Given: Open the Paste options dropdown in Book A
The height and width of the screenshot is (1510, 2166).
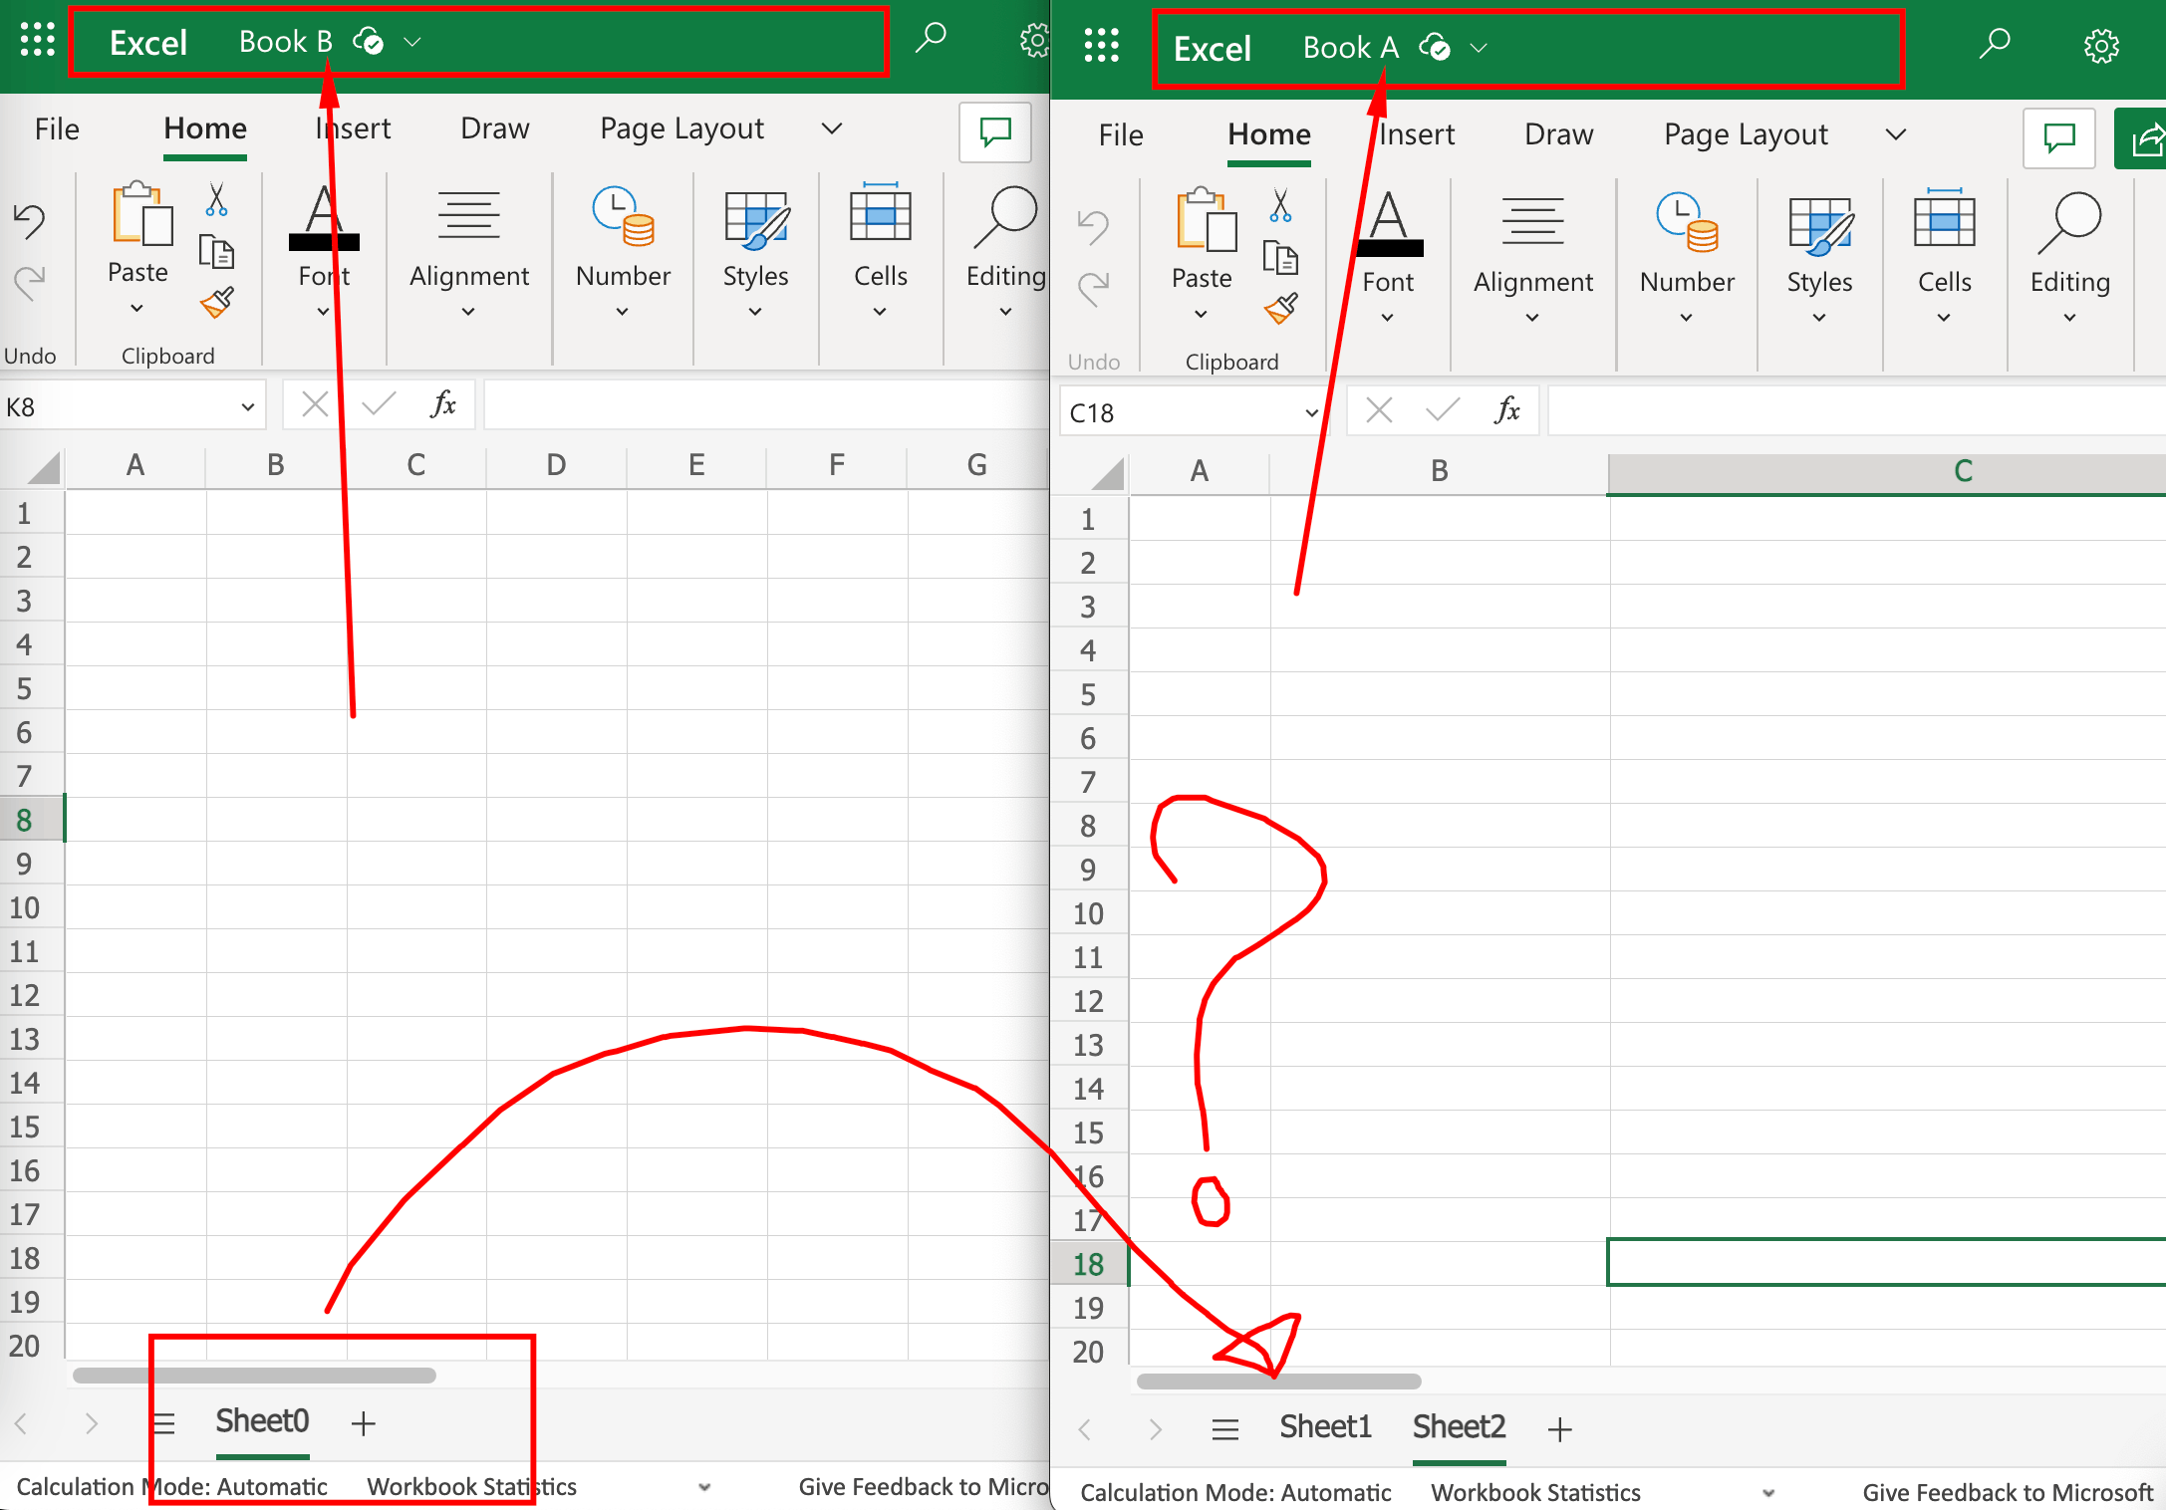Looking at the screenshot, I should (1201, 315).
